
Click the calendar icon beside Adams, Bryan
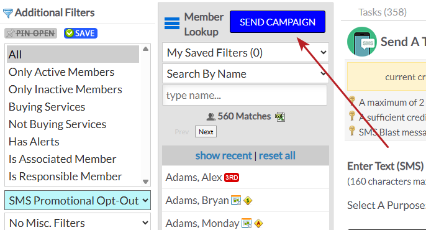point(236,200)
